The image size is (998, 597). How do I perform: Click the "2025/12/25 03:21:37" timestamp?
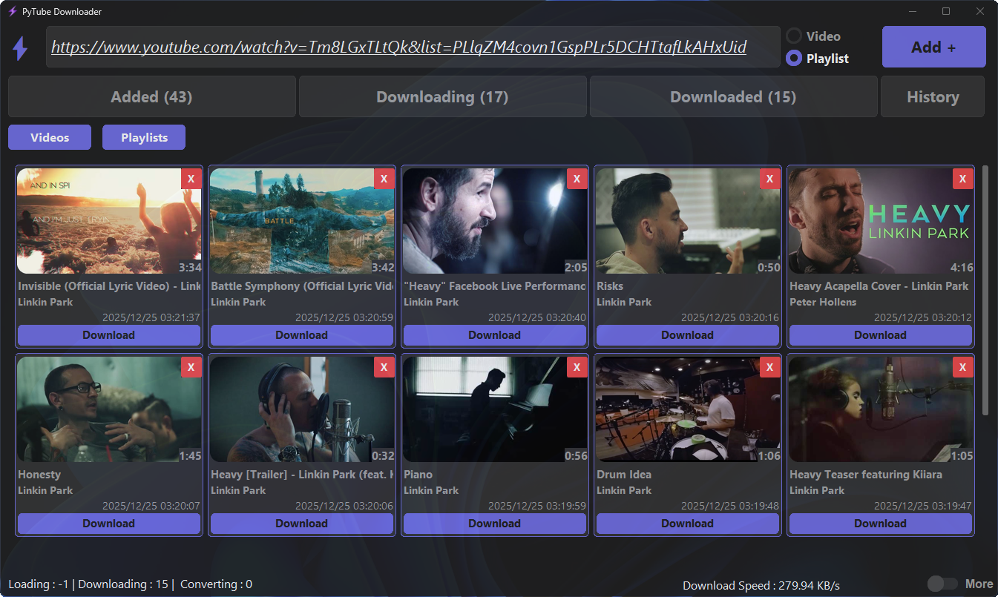click(x=151, y=317)
